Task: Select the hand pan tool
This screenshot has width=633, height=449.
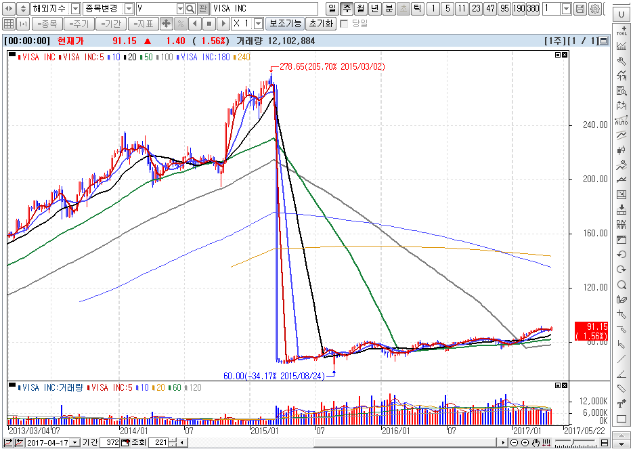Action: 536,443
